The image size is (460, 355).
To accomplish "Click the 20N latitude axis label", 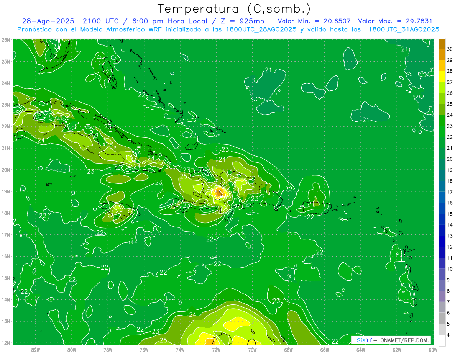I will pos(5,170).
